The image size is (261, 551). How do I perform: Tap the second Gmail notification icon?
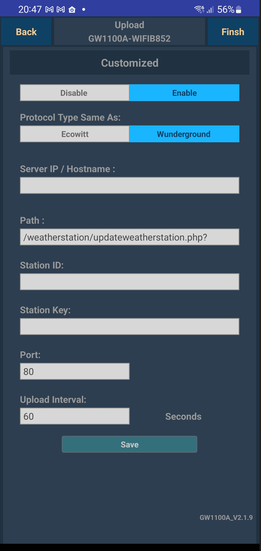pyautogui.click(x=60, y=10)
